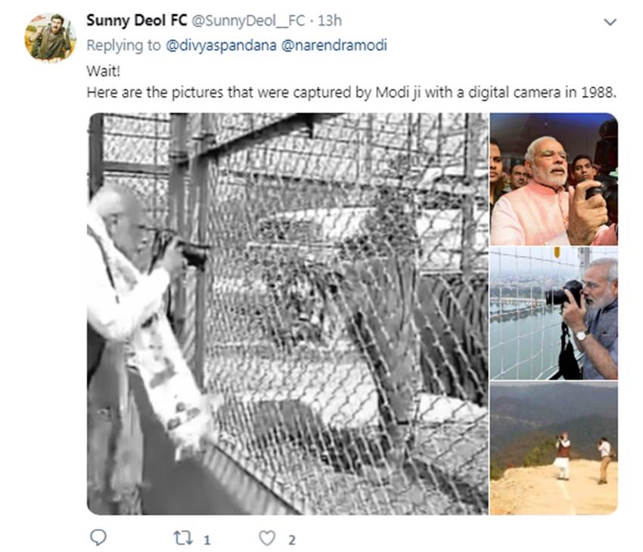Click the reply speech bubble icon

coord(98,538)
